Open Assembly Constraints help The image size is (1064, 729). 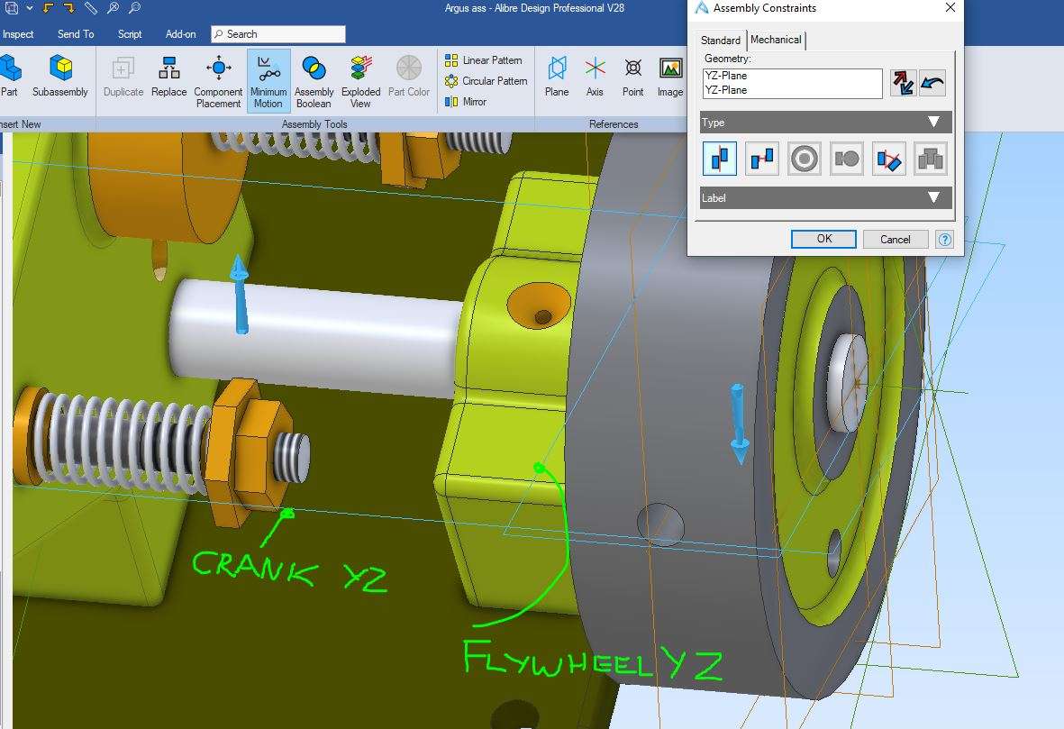[x=944, y=239]
